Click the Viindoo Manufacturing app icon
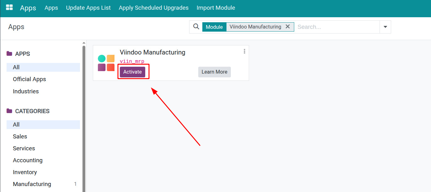This screenshot has width=431, height=192. click(x=106, y=63)
